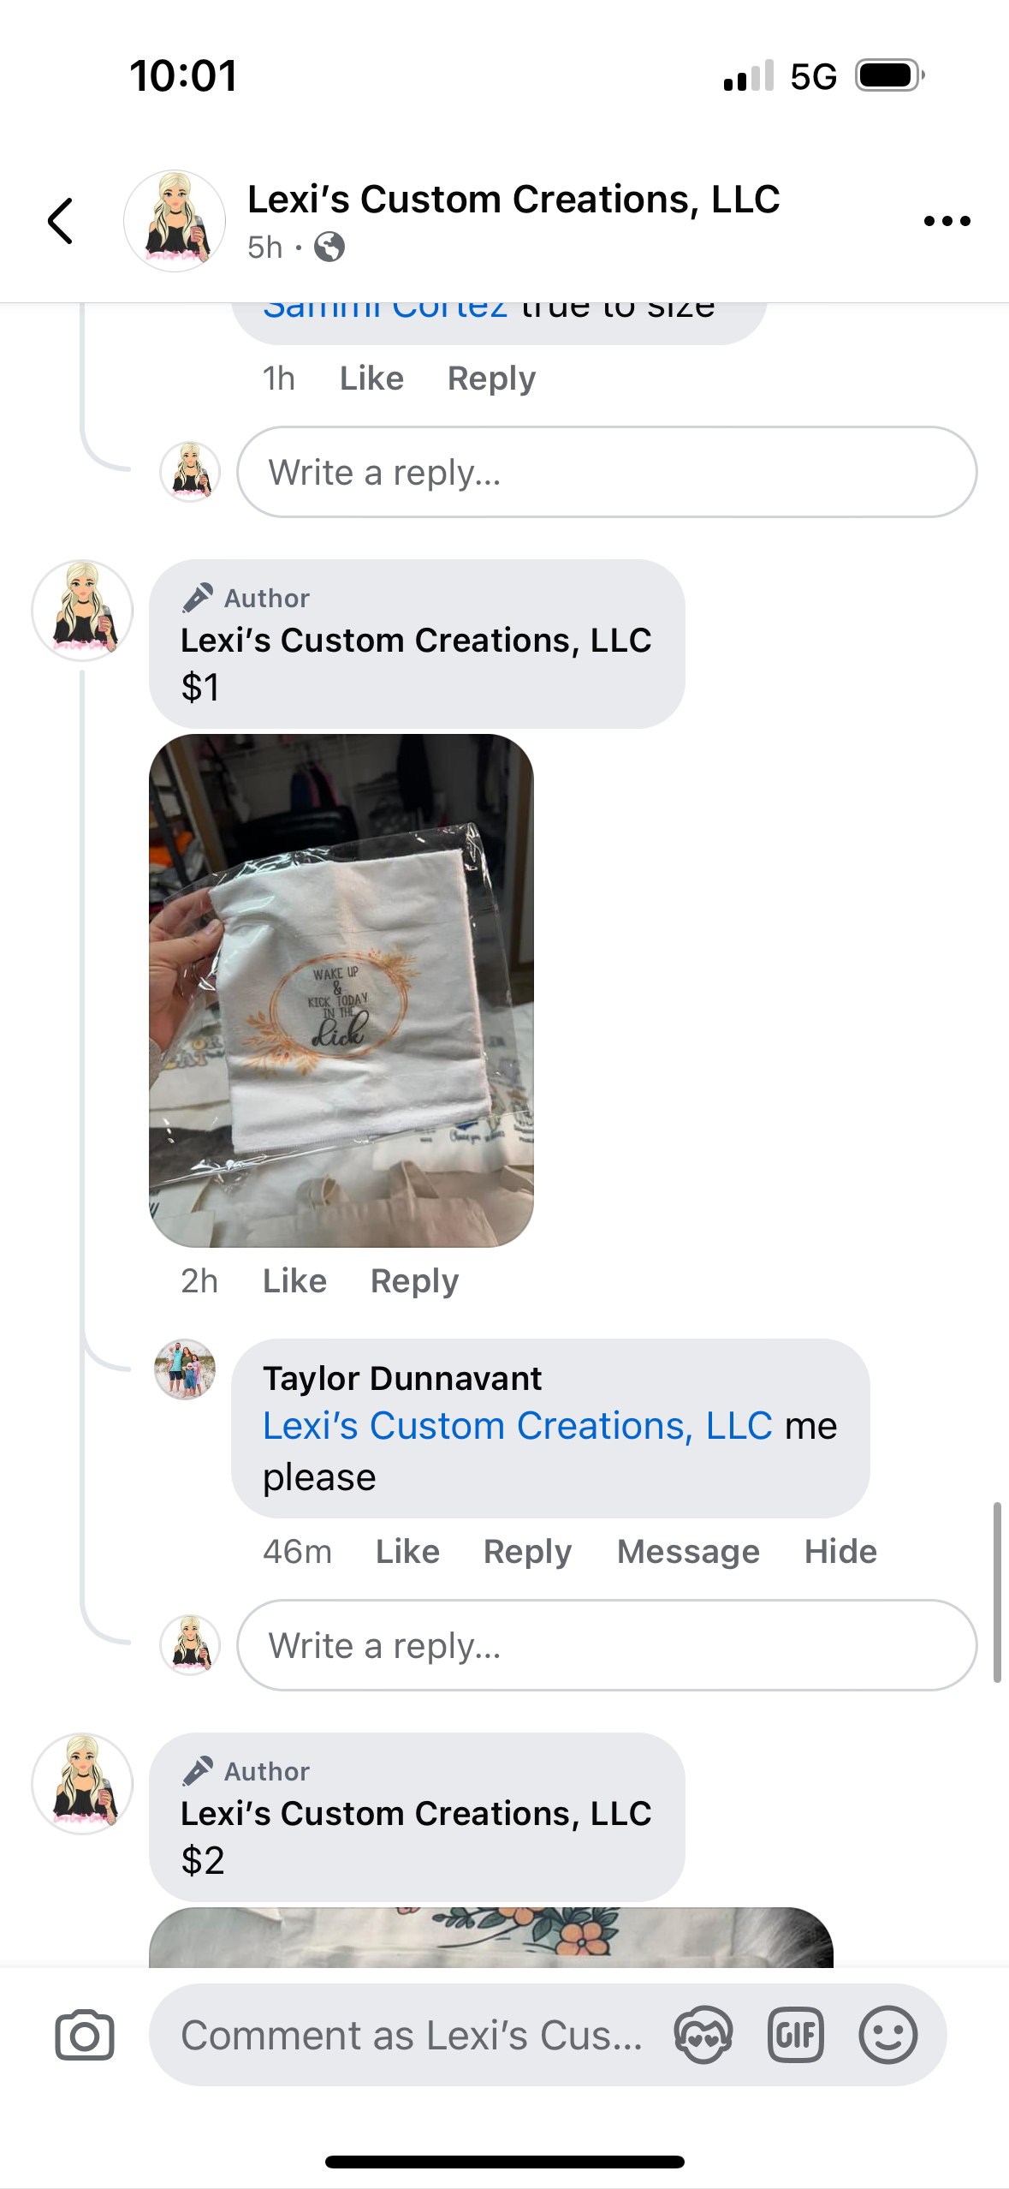Screen dimensions: 1009x2189
Task: Hide Taylor Dunnavant's comment
Action: tap(840, 1551)
